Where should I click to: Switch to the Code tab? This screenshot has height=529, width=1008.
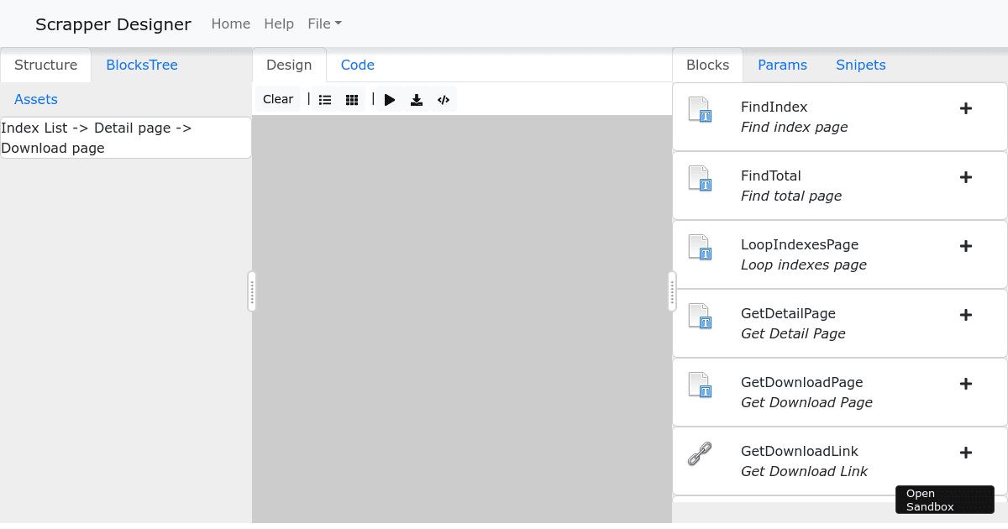click(x=357, y=65)
